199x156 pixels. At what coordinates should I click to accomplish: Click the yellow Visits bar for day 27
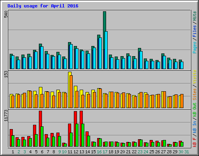click(x=162, y=99)
